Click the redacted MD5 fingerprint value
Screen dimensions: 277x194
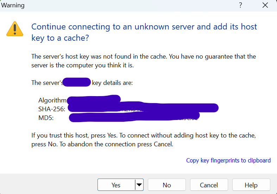click(x=134, y=117)
